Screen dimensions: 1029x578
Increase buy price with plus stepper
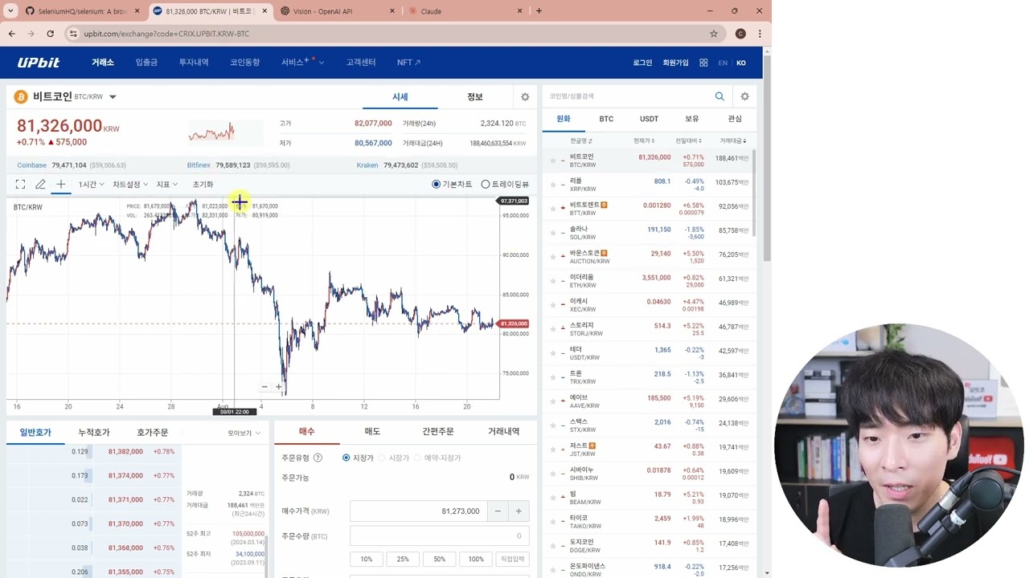pyautogui.click(x=519, y=511)
